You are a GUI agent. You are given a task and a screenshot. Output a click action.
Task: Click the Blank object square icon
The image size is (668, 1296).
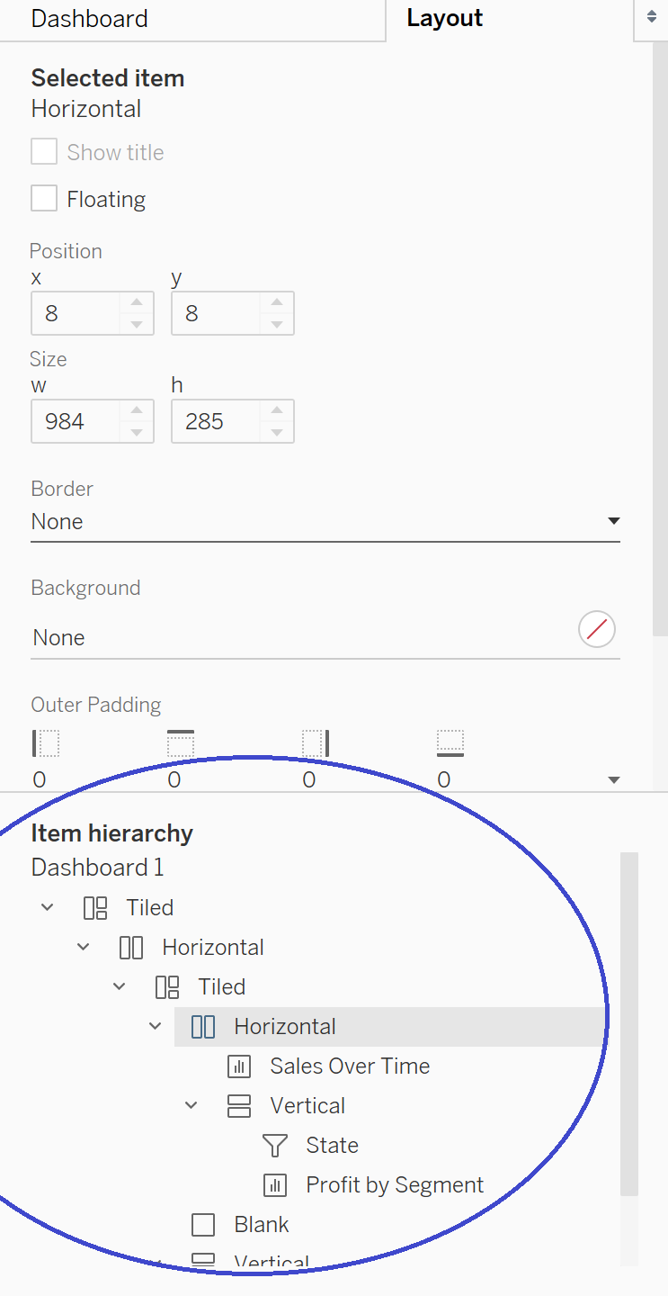[203, 1225]
